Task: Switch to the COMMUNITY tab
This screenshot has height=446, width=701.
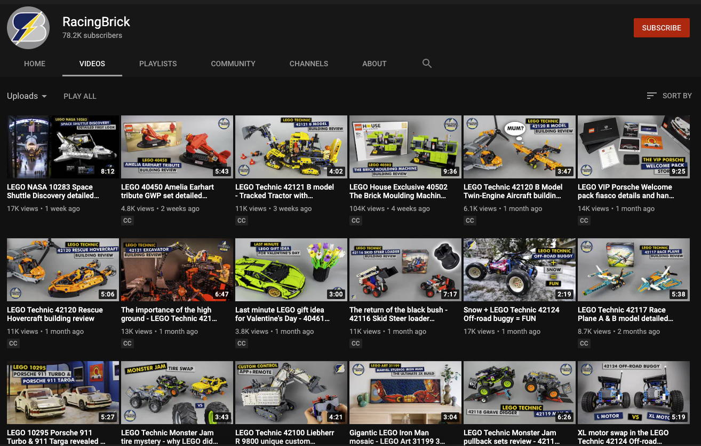Action: coord(233,64)
